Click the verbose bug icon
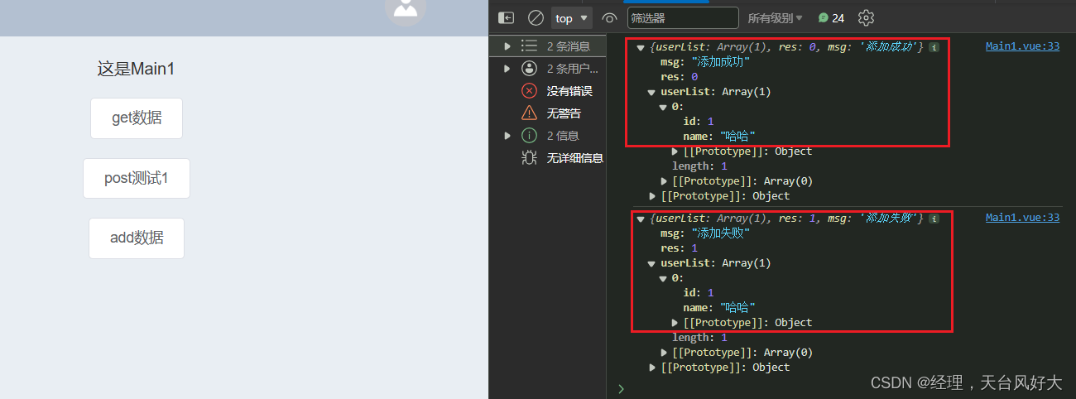 click(x=529, y=157)
